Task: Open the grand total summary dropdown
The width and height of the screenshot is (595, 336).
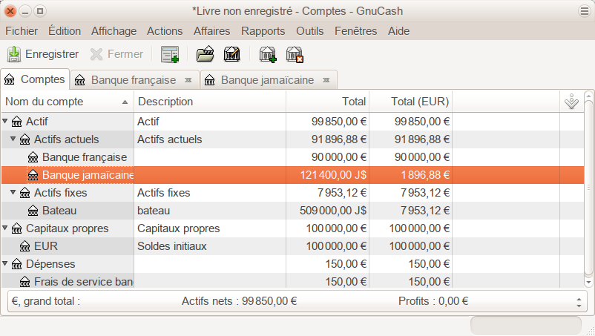Action: tap(579, 302)
